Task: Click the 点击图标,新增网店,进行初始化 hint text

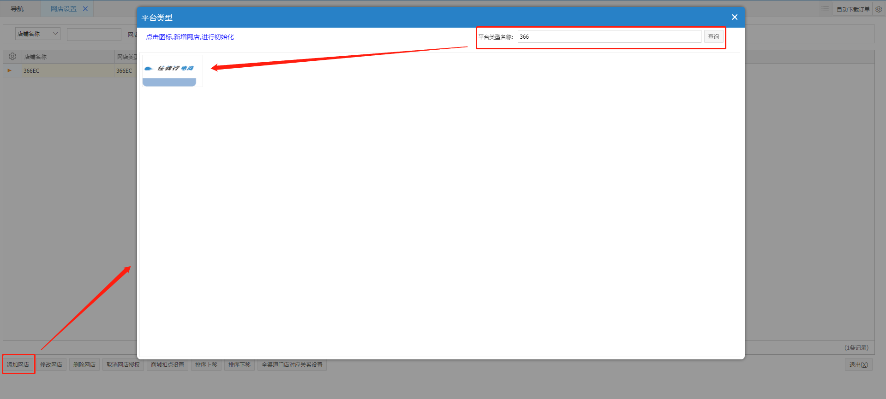Action: 190,37
